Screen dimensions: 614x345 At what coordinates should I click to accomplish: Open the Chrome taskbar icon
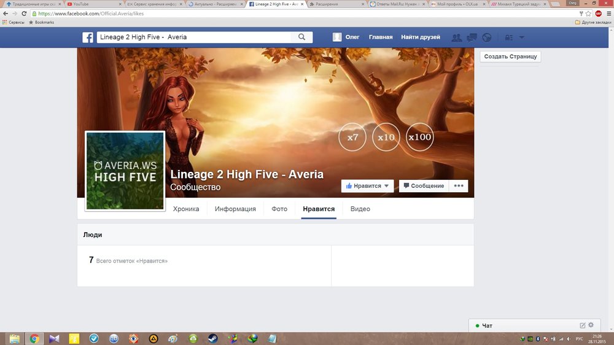pyautogui.click(x=34, y=338)
